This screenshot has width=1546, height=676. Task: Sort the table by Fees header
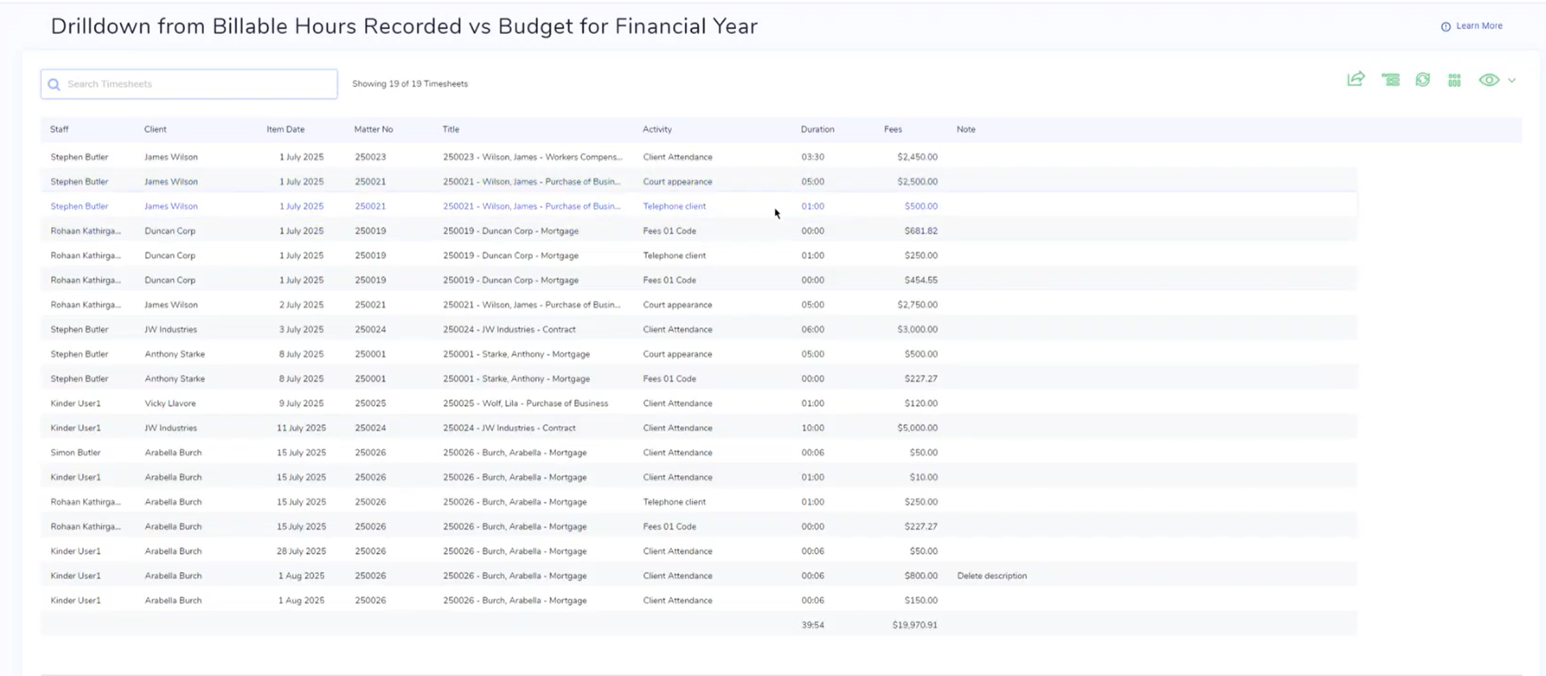point(893,129)
